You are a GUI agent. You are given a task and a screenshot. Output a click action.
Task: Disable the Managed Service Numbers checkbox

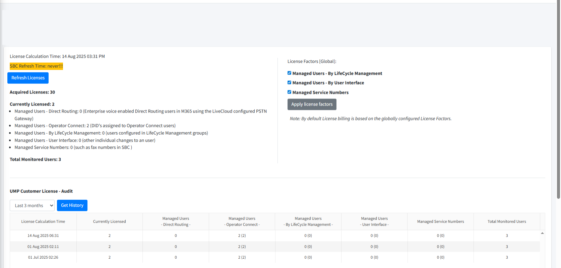point(289,92)
